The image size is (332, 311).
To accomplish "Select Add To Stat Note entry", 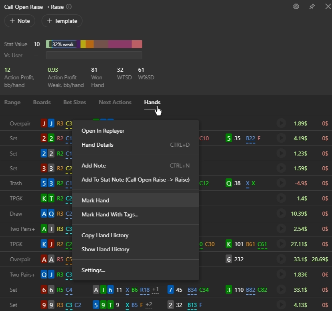I will pyautogui.click(x=136, y=180).
